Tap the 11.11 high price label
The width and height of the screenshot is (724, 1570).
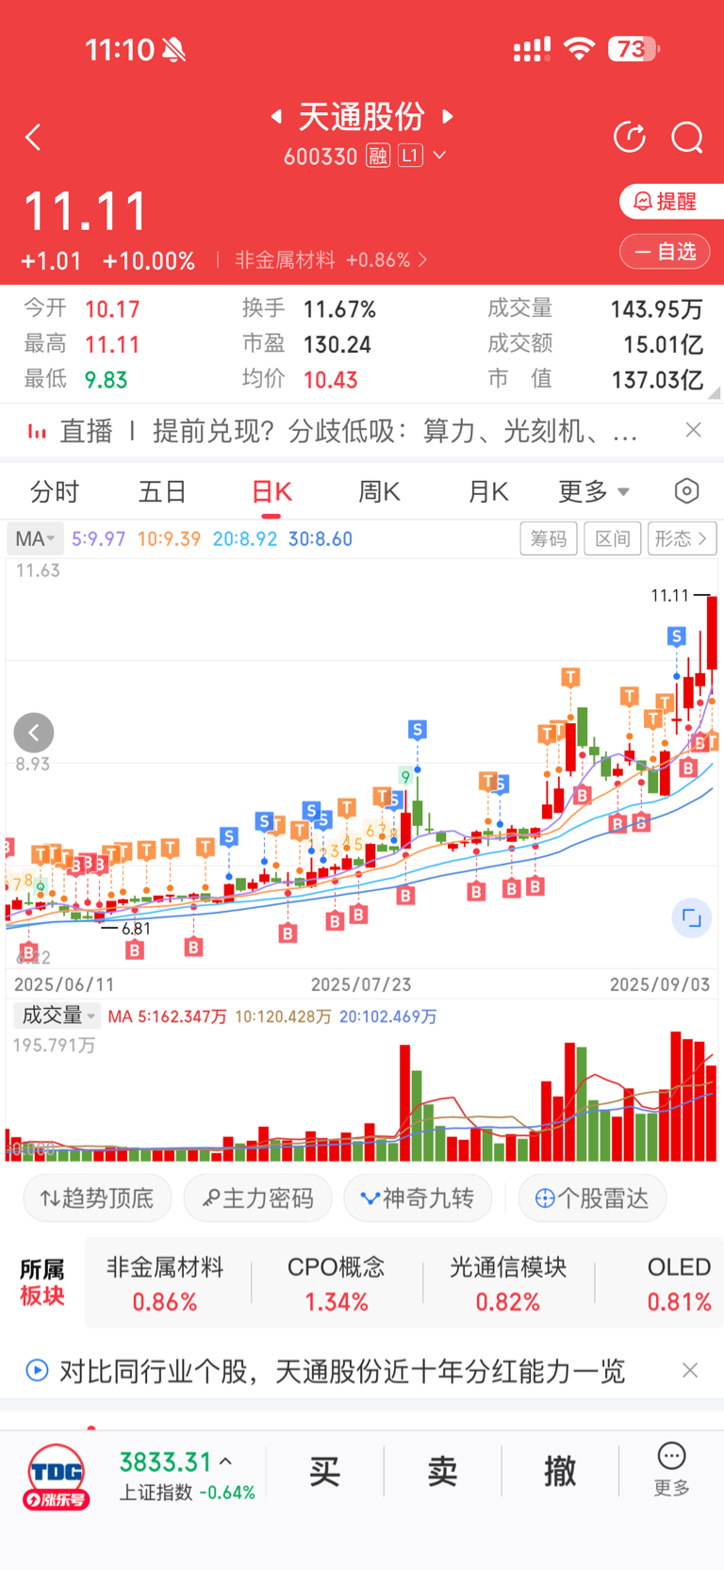click(670, 595)
